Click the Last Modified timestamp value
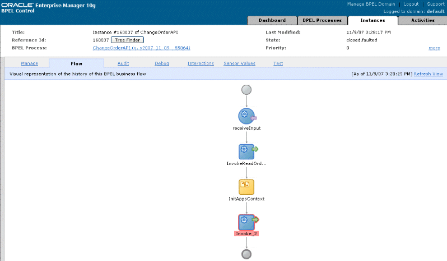This screenshot has width=447, height=261. coord(369,32)
